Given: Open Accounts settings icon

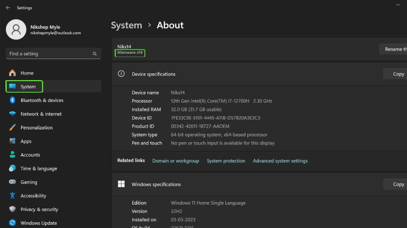Looking at the screenshot, I should tap(12, 155).
